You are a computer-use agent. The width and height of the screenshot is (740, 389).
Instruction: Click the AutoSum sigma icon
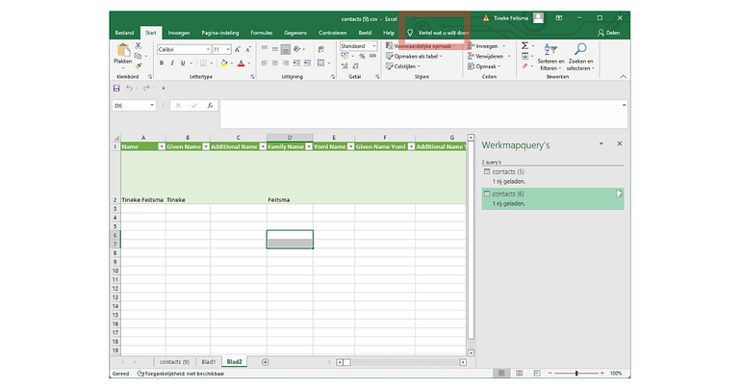(x=525, y=45)
